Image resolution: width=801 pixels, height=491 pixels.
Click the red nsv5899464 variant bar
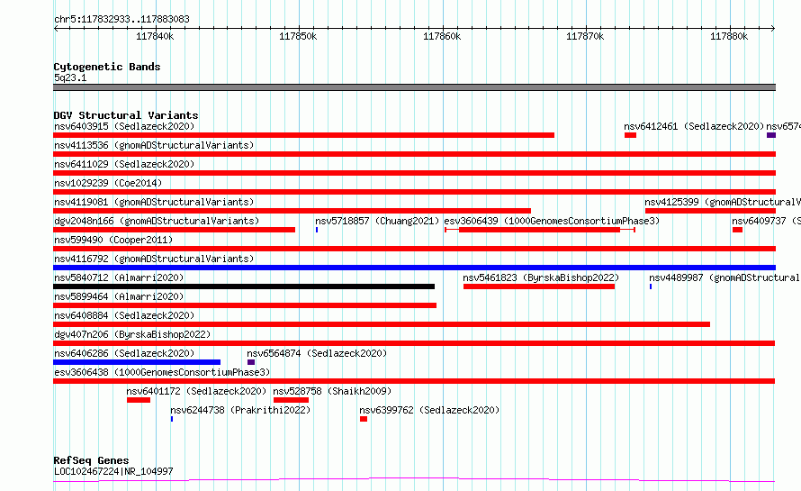pos(245,305)
